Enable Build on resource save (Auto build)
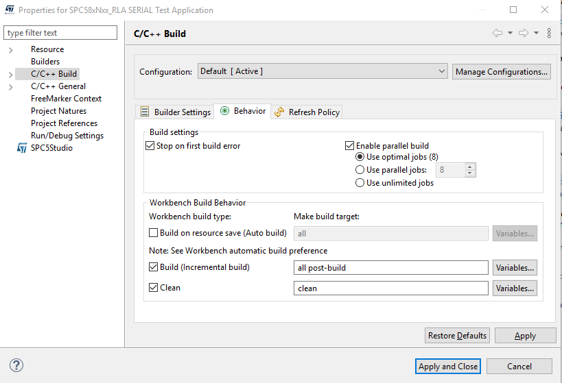The height and width of the screenshot is (383, 562). pyautogui.click(x=154, y=233)
